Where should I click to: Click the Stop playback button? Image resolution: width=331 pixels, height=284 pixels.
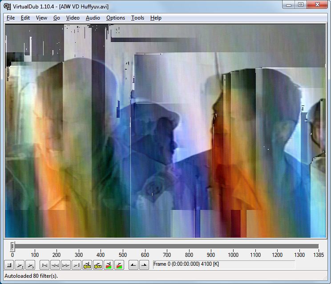pos(9,265)
